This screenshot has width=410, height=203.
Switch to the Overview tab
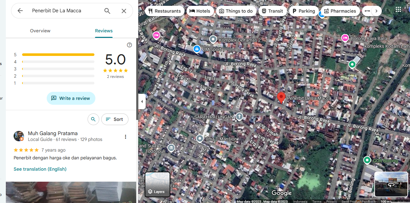click(40, 31)
